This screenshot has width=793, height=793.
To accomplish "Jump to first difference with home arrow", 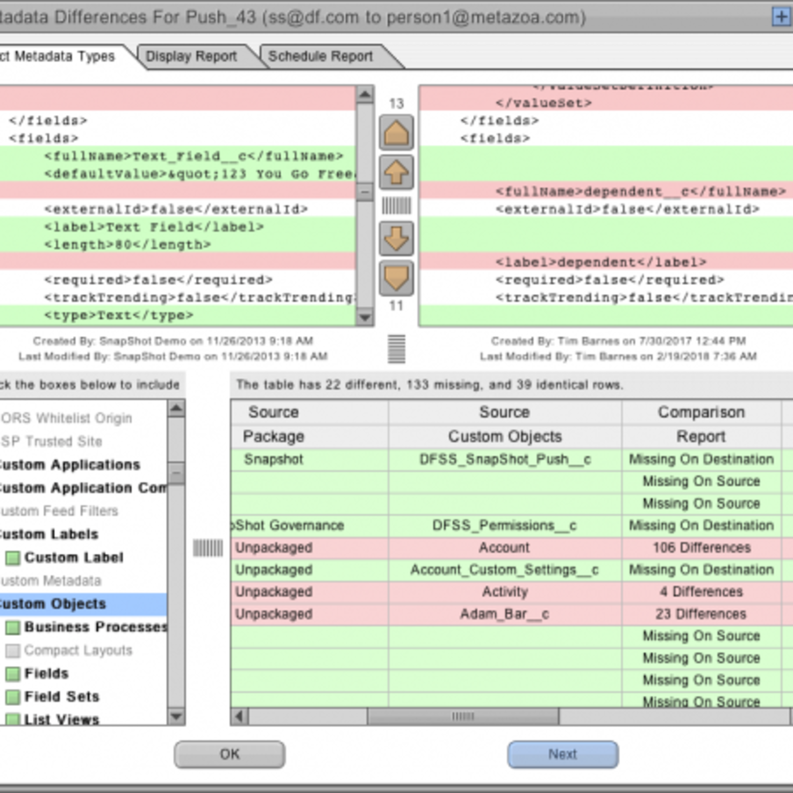I will (x=396, y=133).
